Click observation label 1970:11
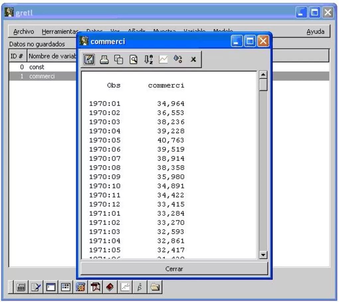This screenshot has width=339, height=302. [105, 195]
